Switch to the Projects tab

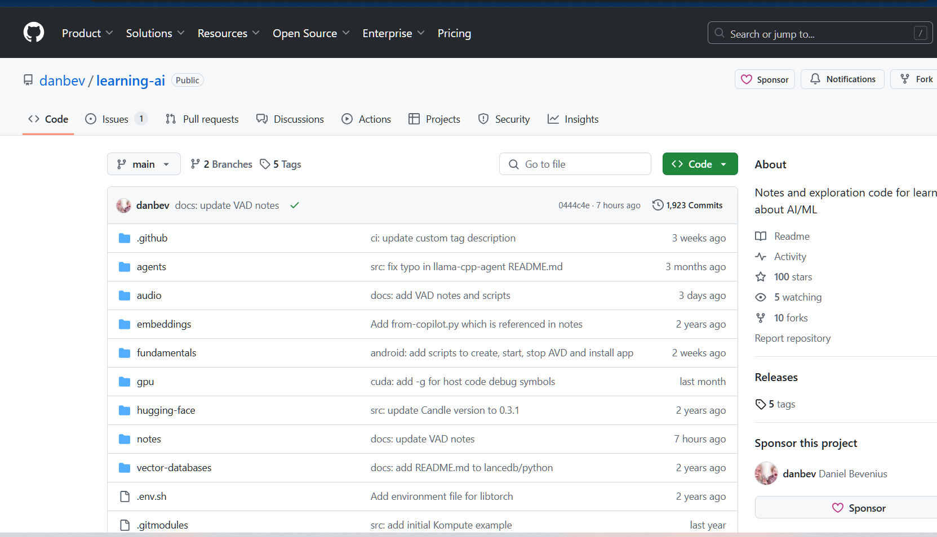[x=434, y=119]
